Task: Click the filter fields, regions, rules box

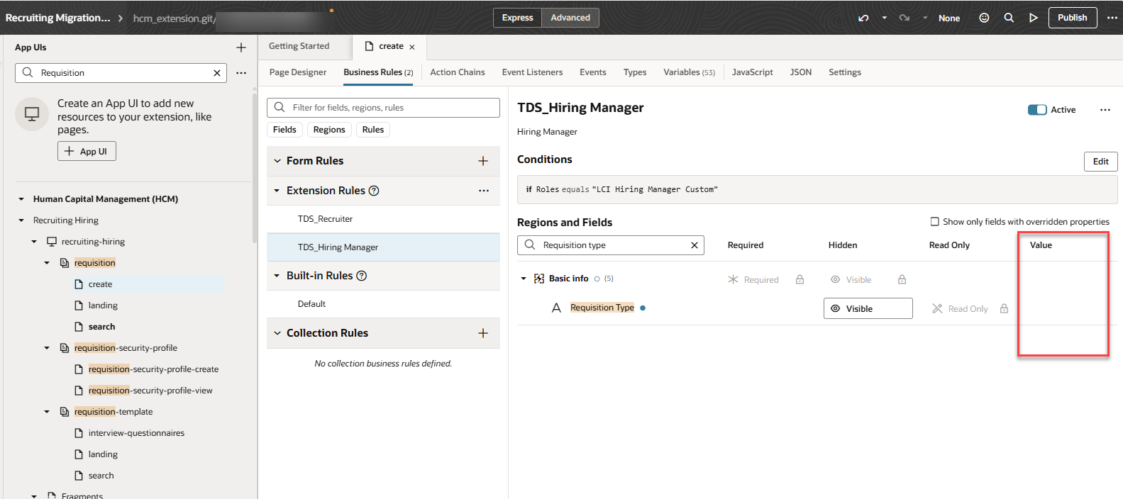Action: click(x=383, y=108)
